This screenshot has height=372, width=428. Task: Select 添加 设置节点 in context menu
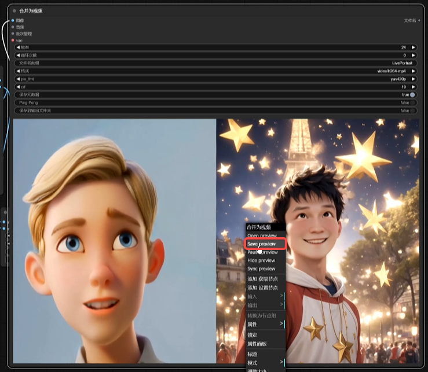(x=266, y=288)
